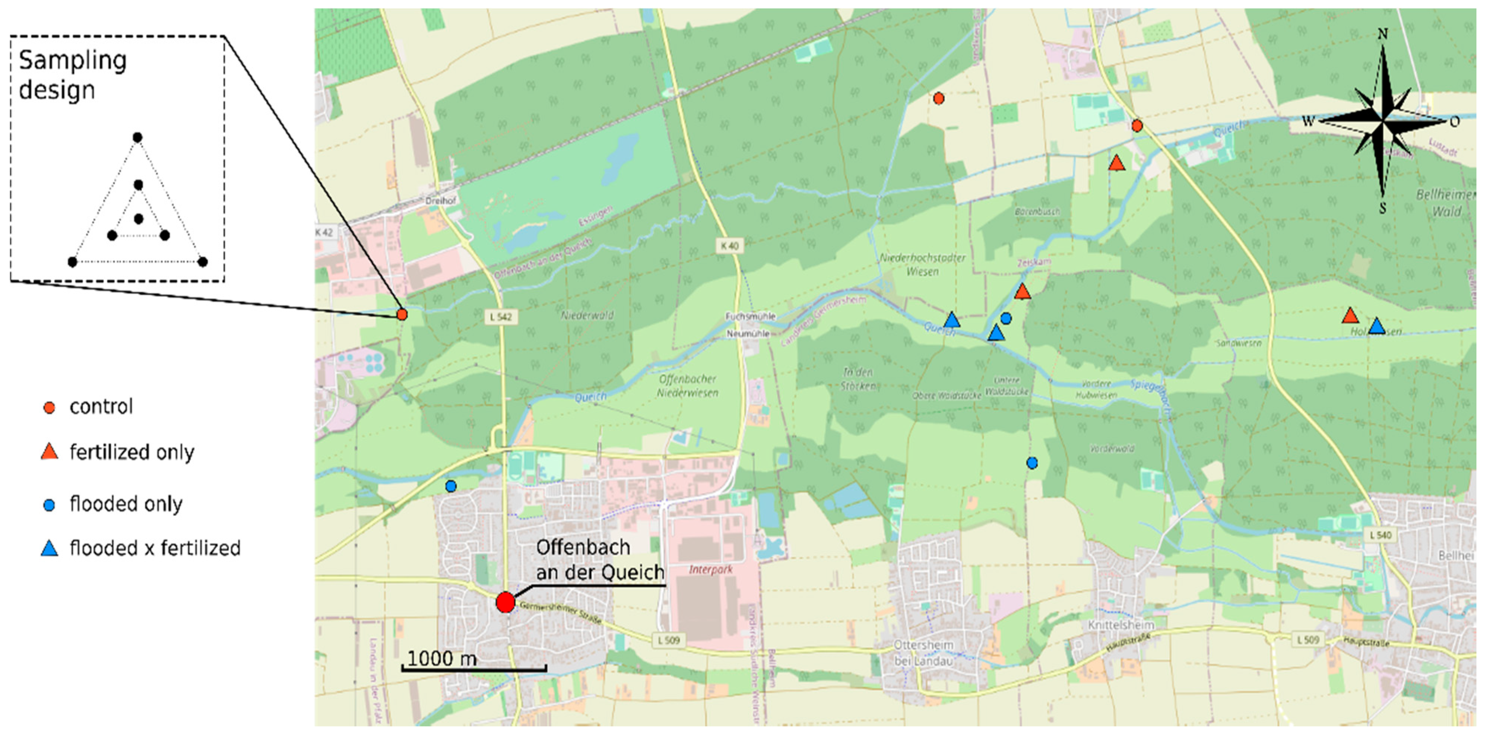
Task: Click the Knittelsheim town label
Action: click(1121, 625)
